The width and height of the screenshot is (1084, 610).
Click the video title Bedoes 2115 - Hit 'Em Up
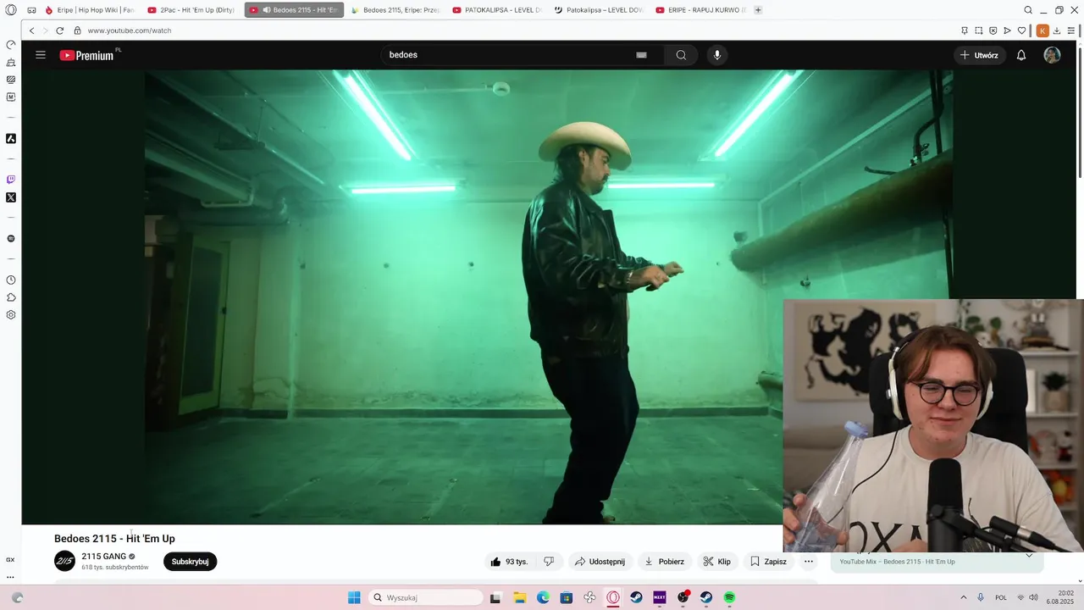[114, 539]
